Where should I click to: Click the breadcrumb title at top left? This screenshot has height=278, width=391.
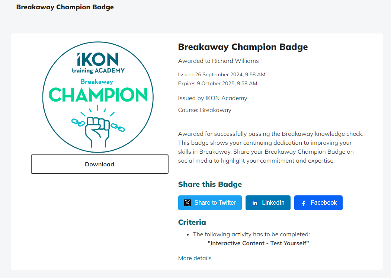[x=65, y=7]
